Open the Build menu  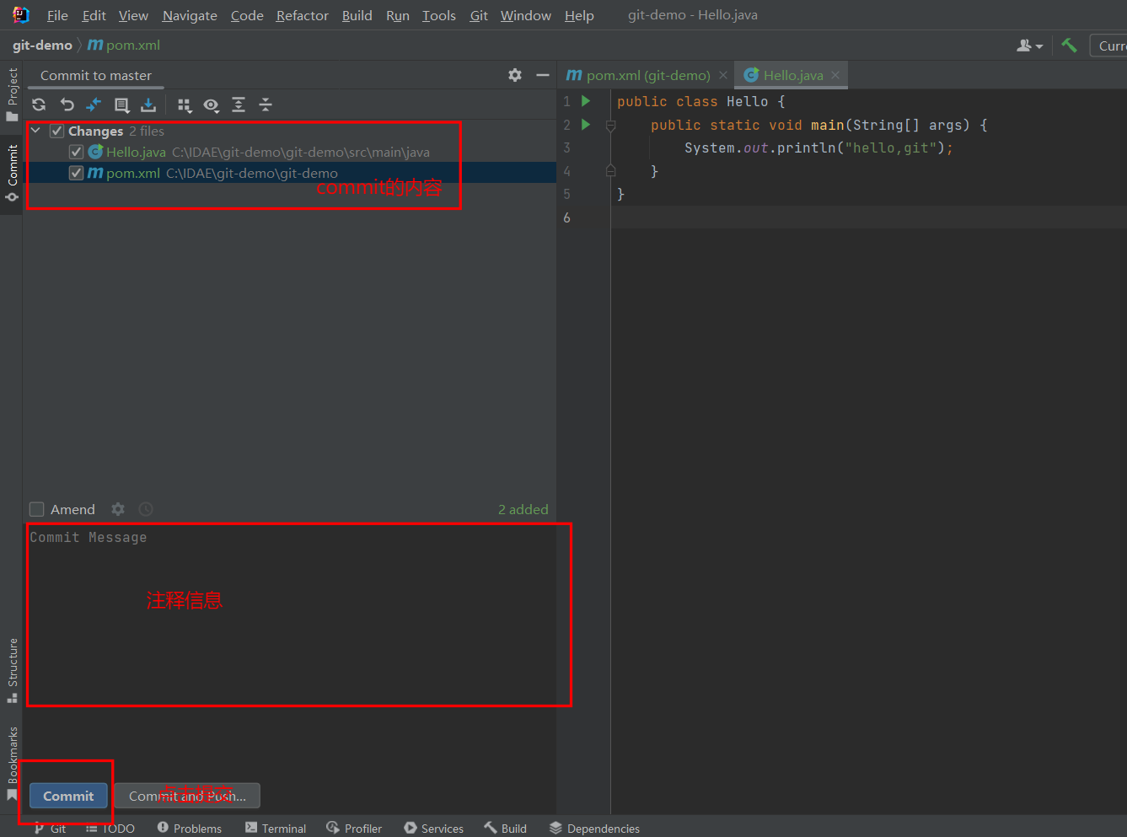[x=357, y=15]
